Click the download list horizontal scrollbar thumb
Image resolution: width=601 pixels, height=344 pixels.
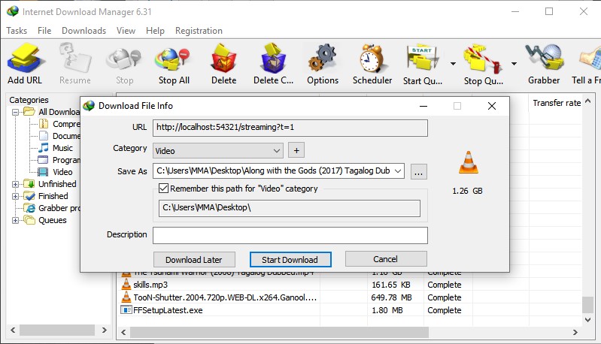[279, 332]
